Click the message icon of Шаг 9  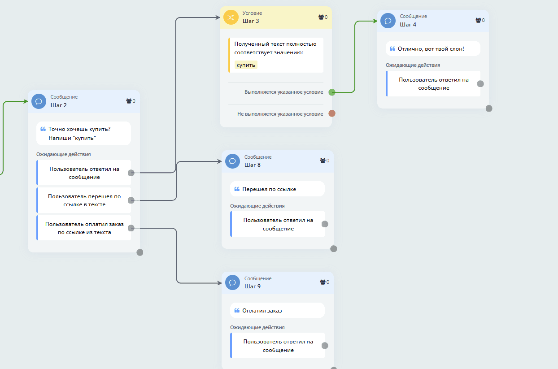click(232, 282)
